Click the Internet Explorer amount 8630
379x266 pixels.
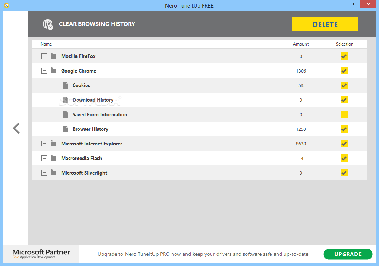(x=301, y=144)
